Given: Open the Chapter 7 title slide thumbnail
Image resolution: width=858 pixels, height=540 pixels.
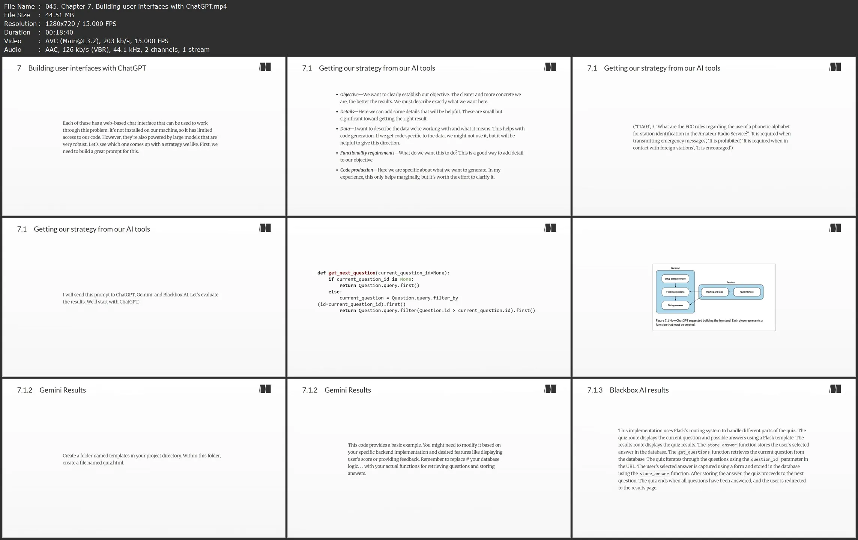Looking at the screenshot, I should pos(144,136).
